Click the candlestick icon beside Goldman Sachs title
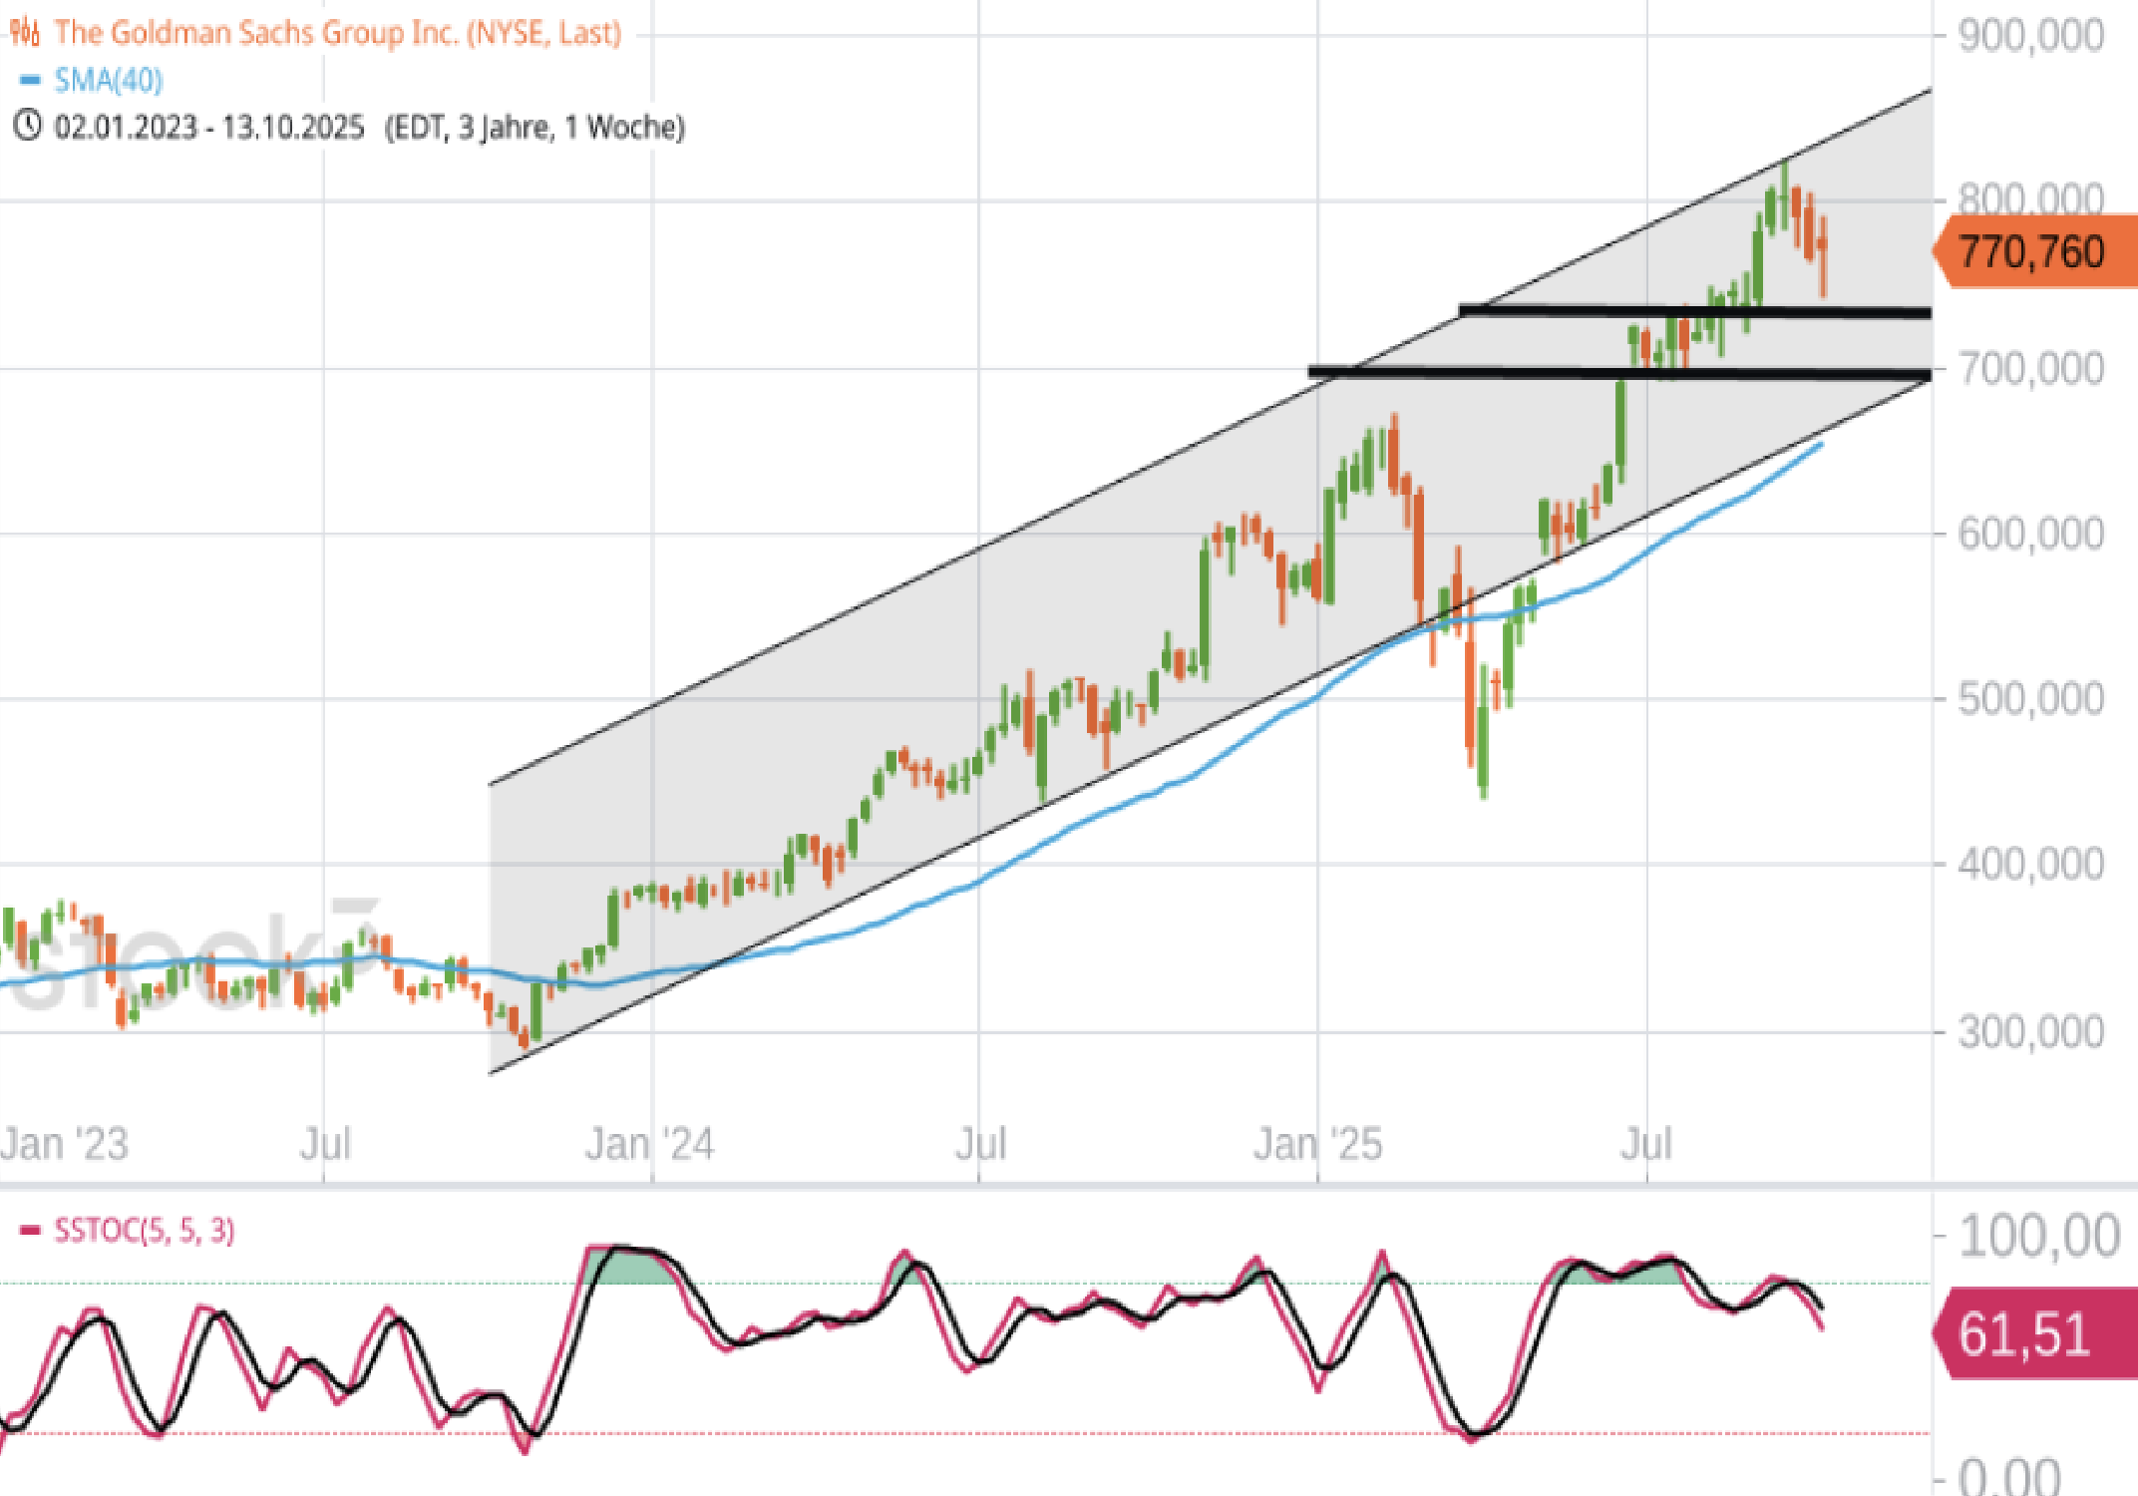 point(25,33)
